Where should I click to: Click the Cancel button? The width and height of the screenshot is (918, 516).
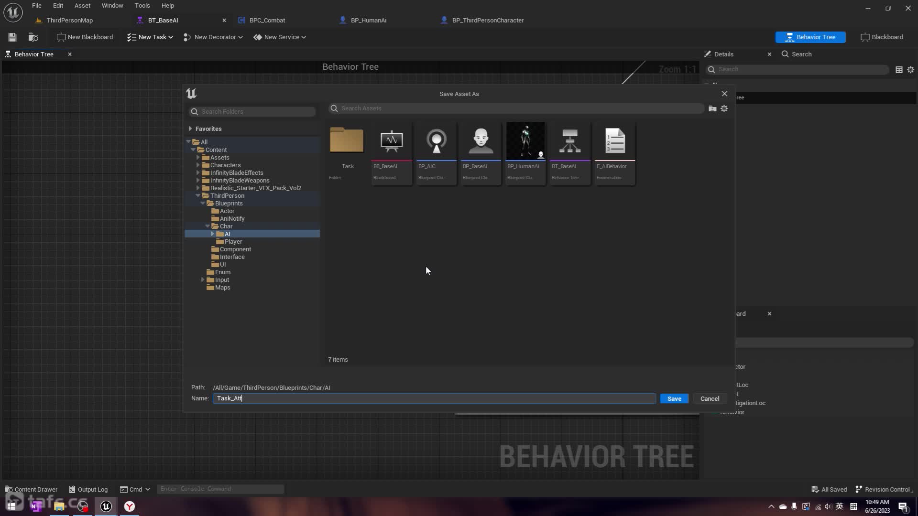click(710, 398)
